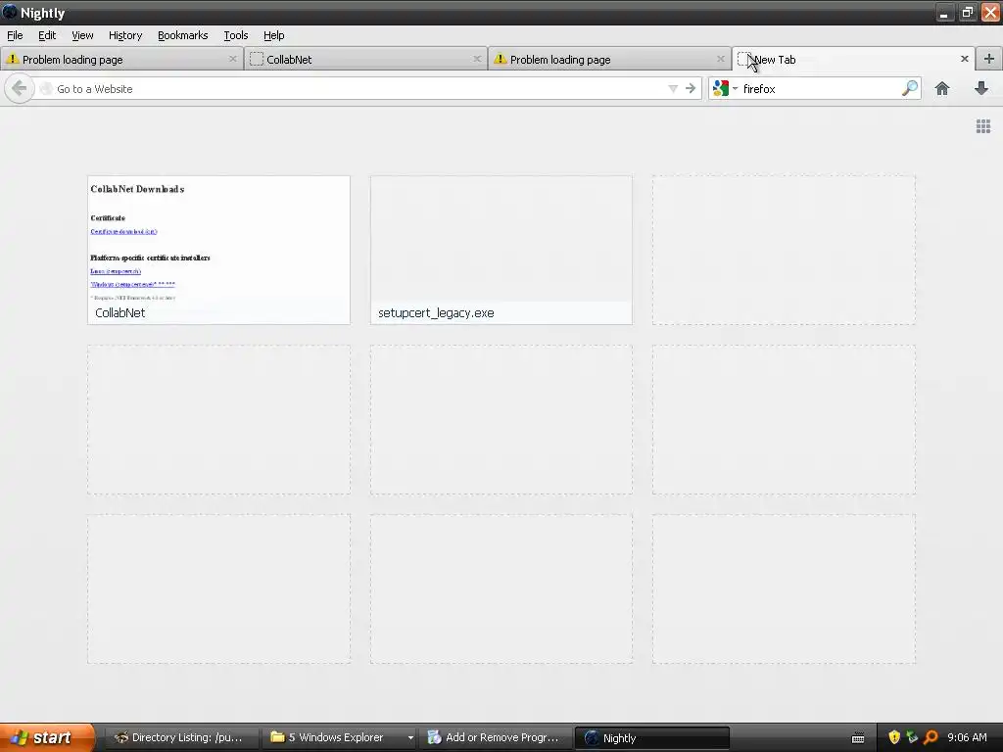
Task: Click the Google icon in search bar
Action: 720,88
